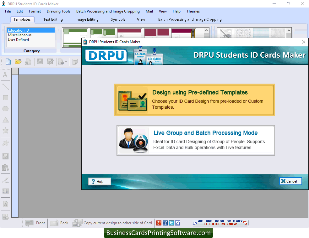Select the Signature tool

(x=5, y=180)
